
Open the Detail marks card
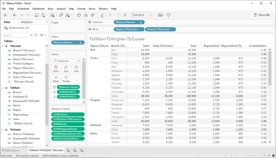point(56,79)
